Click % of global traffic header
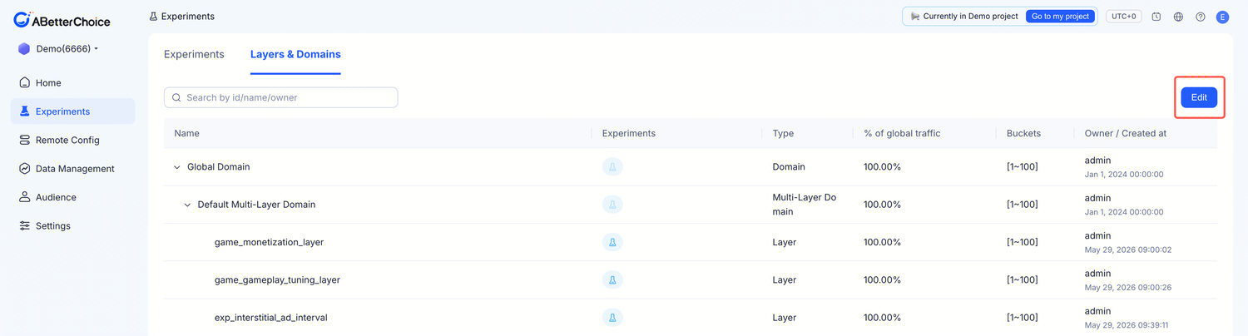 click(x=902, y=133)
